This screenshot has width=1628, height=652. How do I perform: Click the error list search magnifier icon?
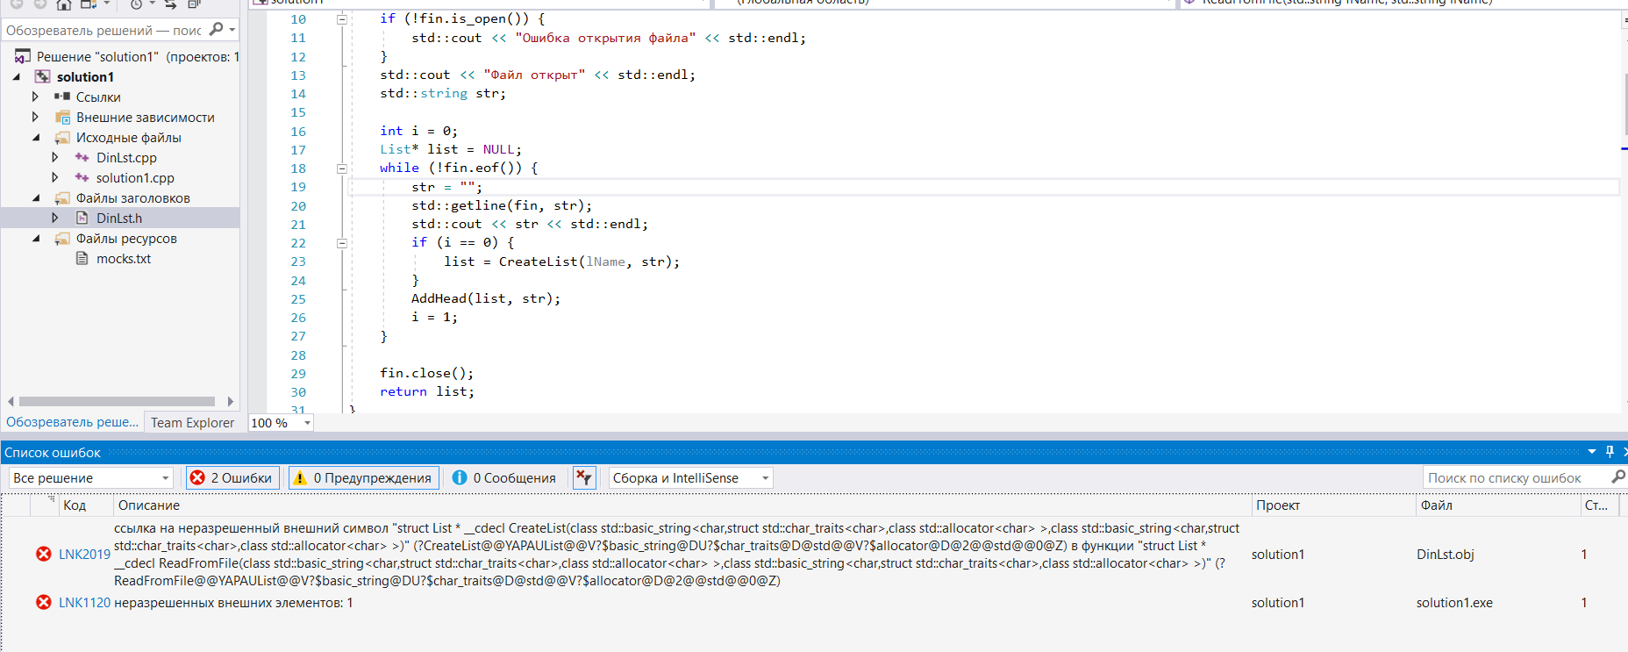coord(1618,476)
